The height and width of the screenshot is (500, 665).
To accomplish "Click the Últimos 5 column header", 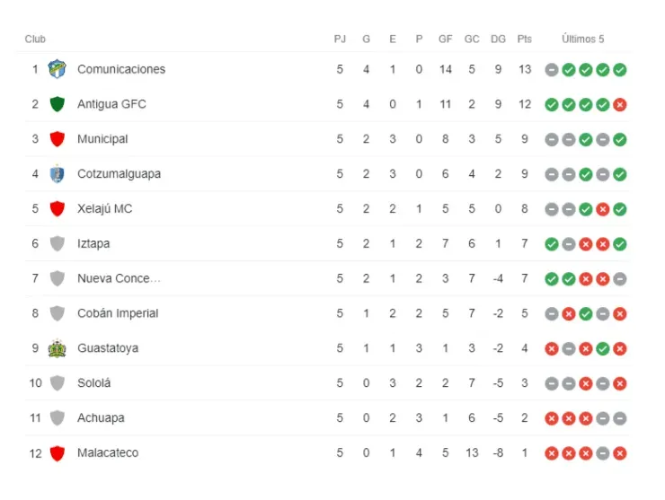I will coord(582,39).
